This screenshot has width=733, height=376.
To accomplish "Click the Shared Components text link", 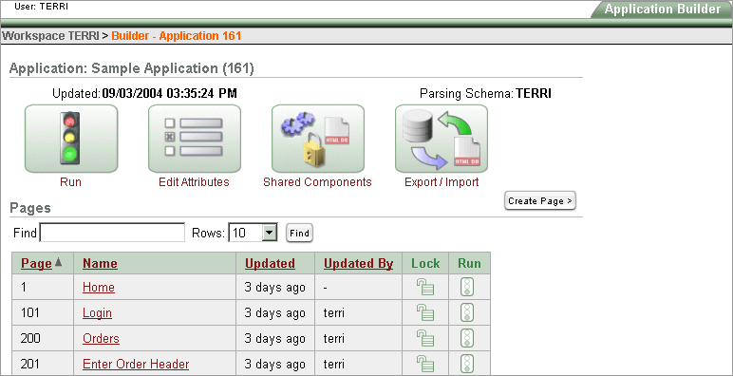I will tap(317, 182).
